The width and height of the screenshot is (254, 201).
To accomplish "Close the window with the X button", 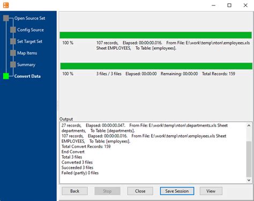I will 245,5.
